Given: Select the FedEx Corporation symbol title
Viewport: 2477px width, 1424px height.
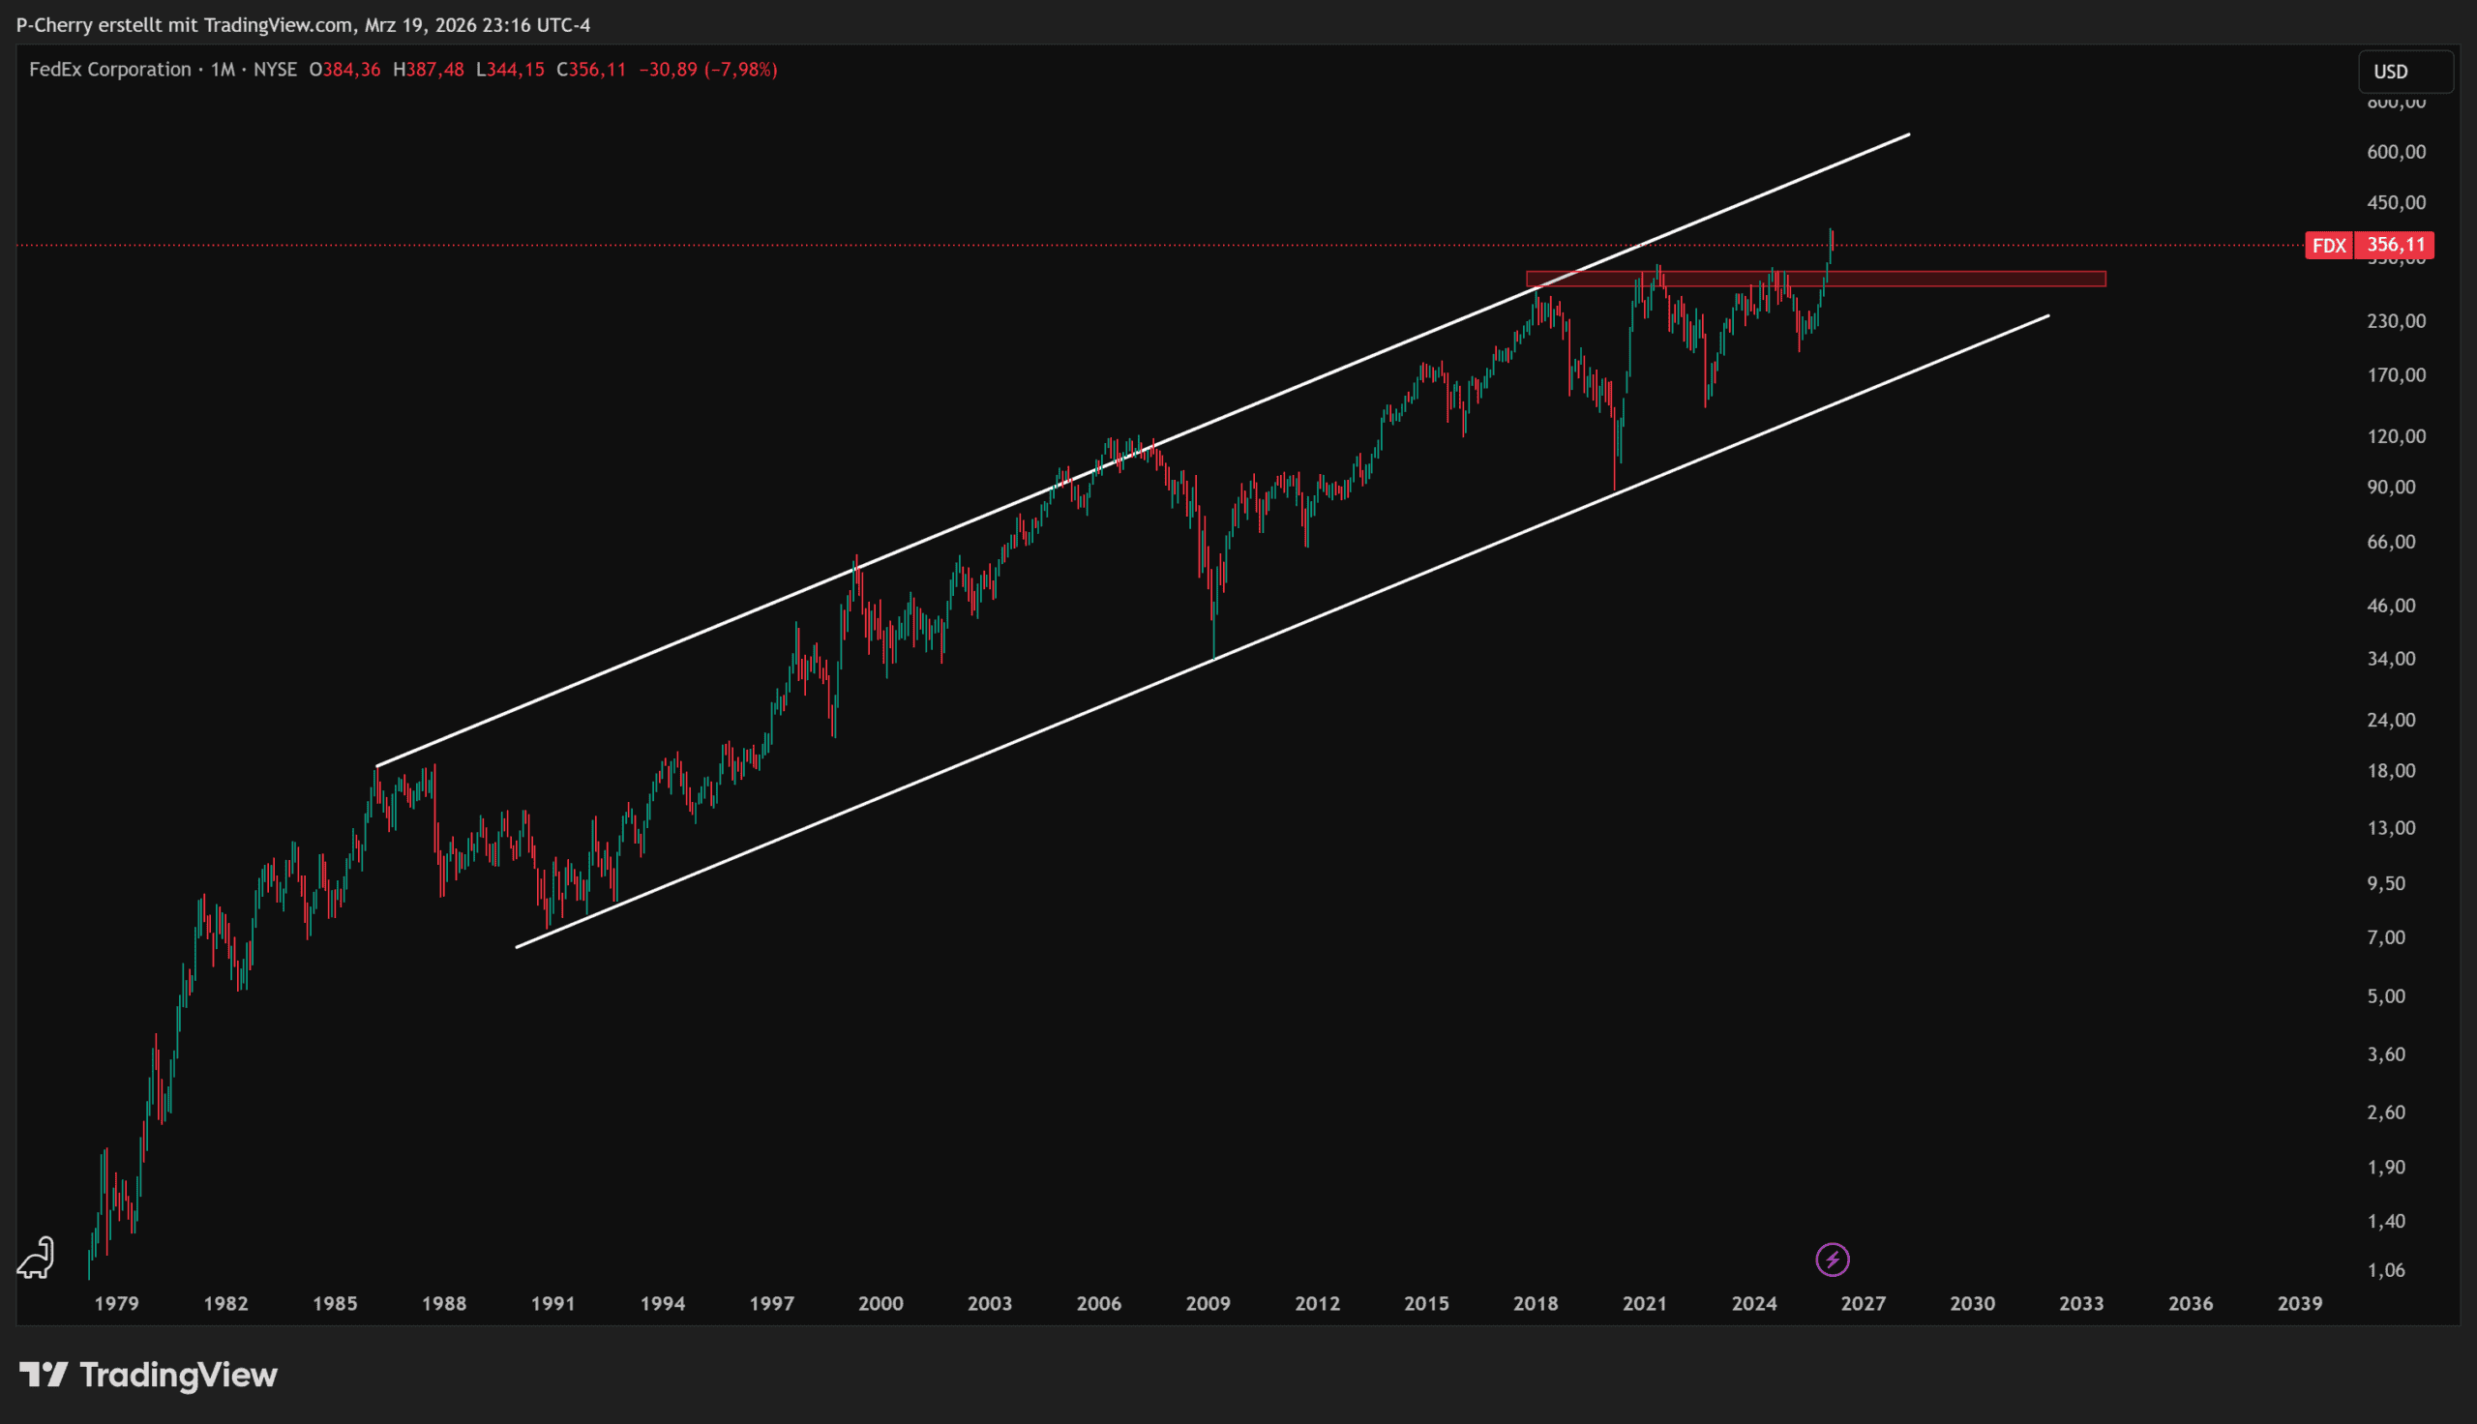Looking at the screenshot, I should tap(109, 70).
